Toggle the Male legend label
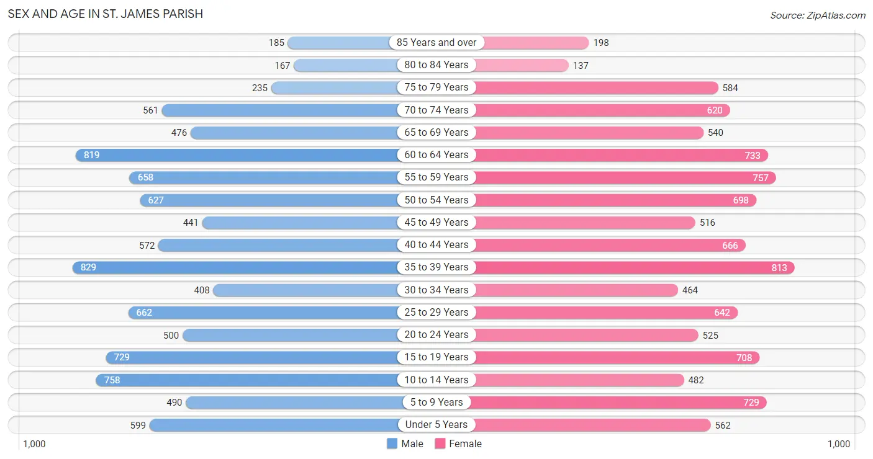This screenshot has width=873, height=459. [412, 443]
